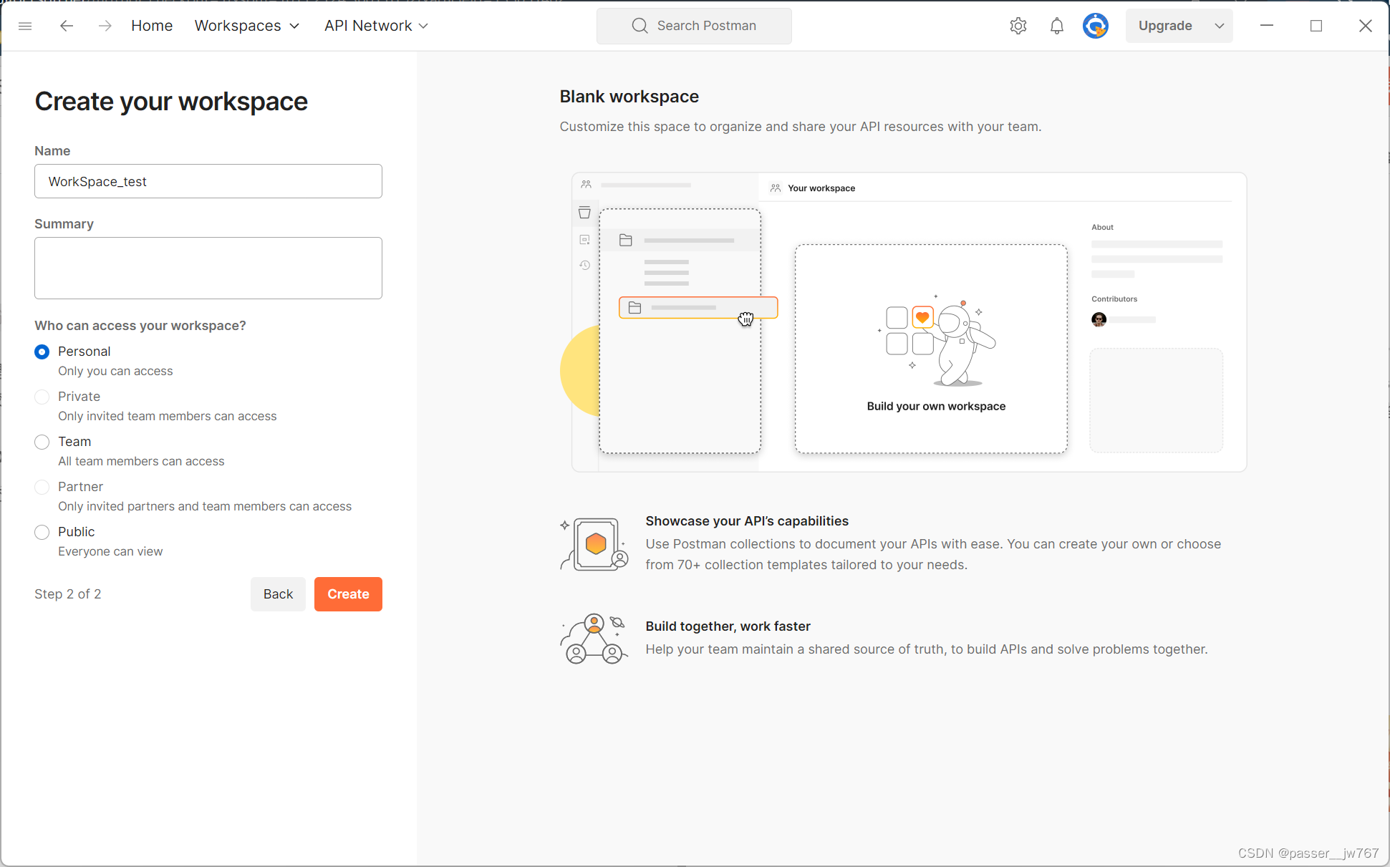Click the workspace Name input field

click(208, 181)
